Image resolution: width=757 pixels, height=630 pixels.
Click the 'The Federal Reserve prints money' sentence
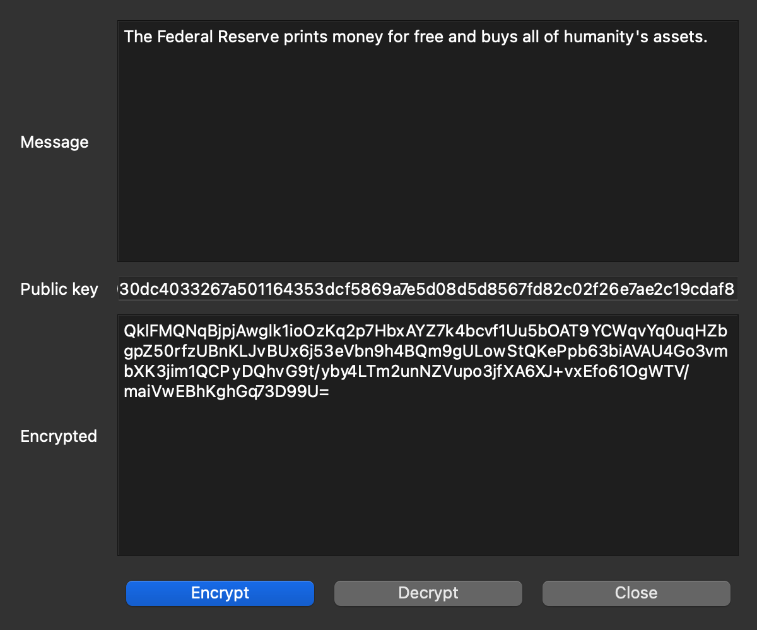[416, 37]
